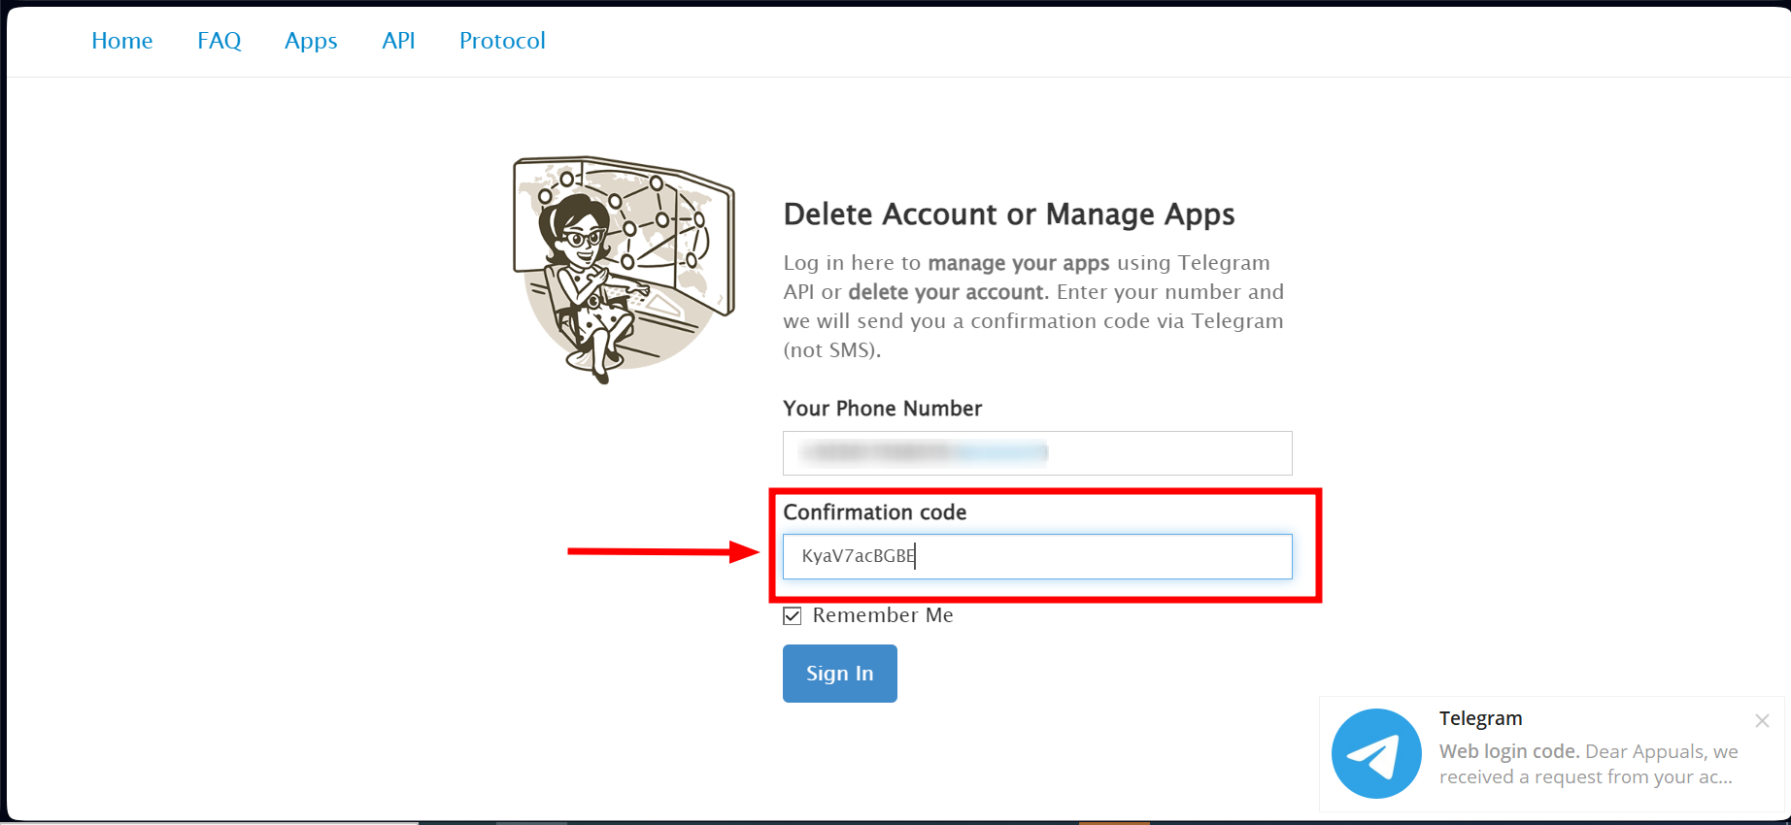Open the Web login code notification message

1588,764
